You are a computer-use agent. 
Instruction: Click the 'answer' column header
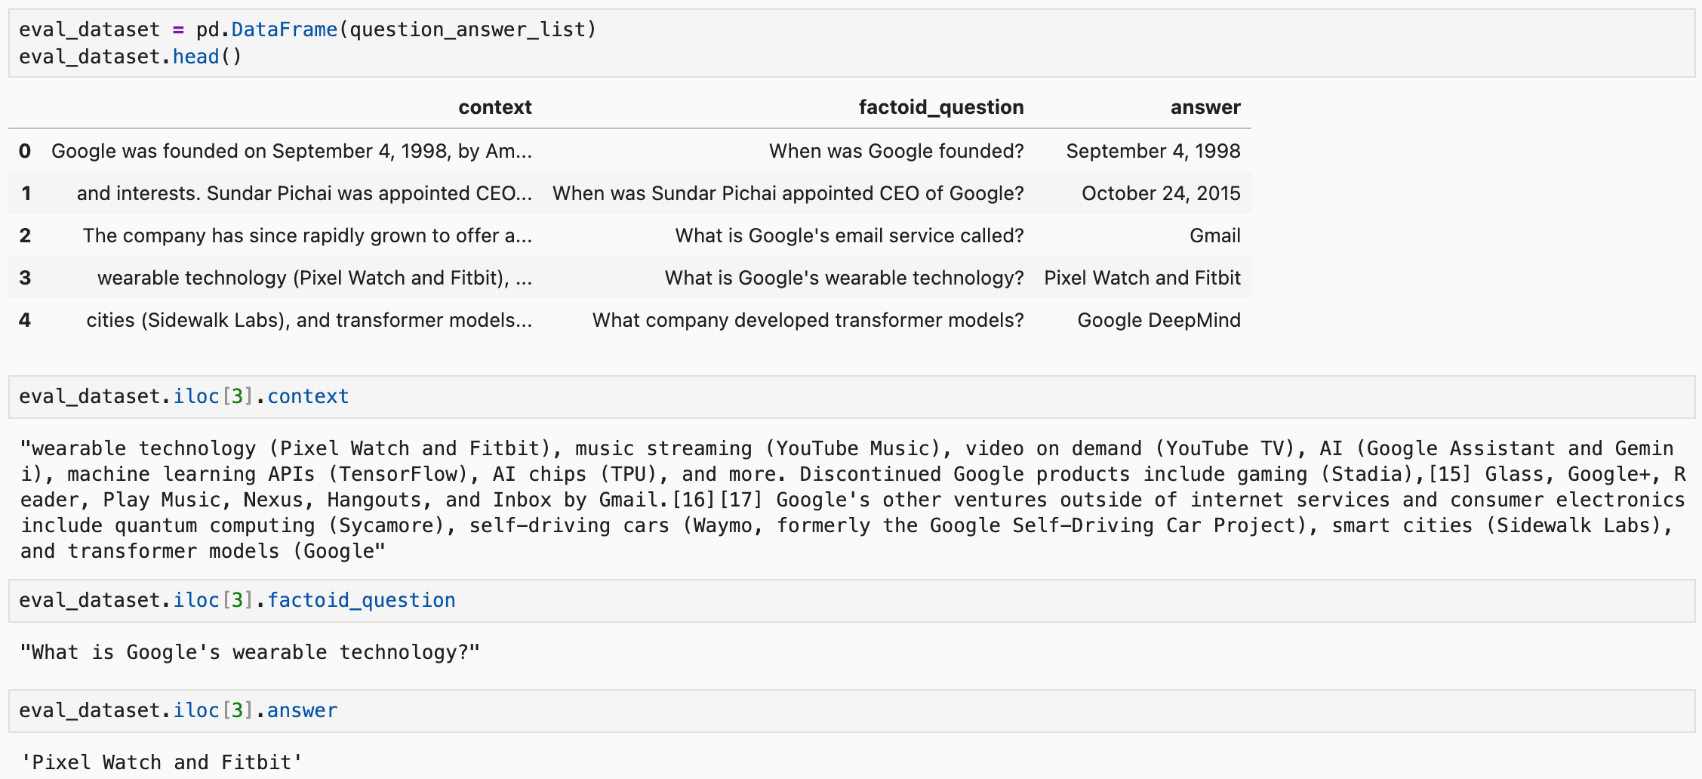coord(1205,107)
